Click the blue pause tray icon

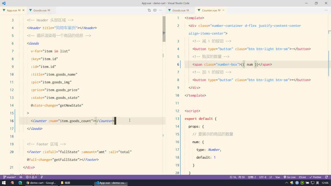point(297,183)
